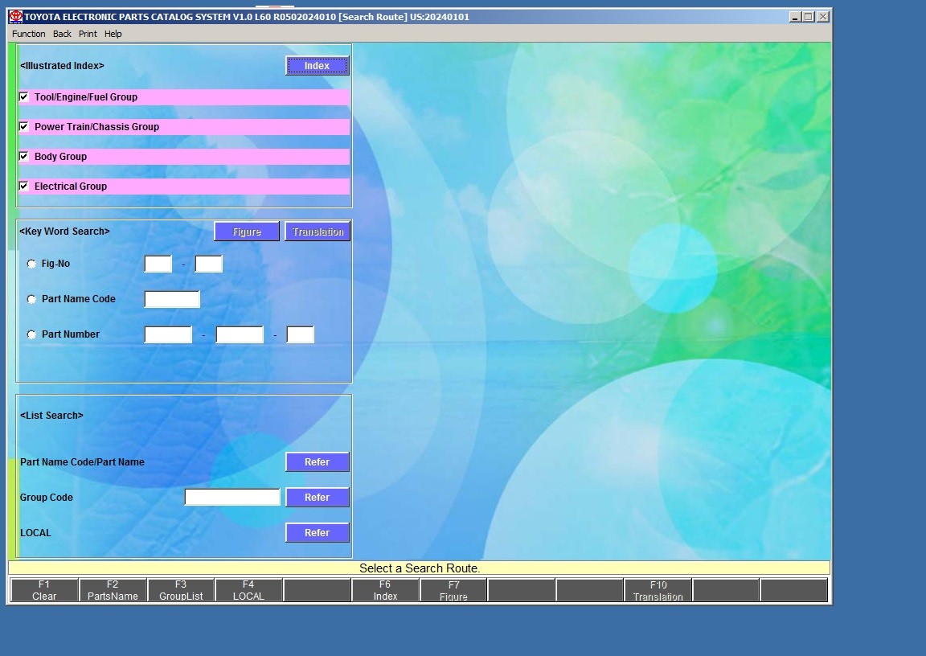Uncheck the Body Group checkbox

pyautogui.click(x=23, y=157)
